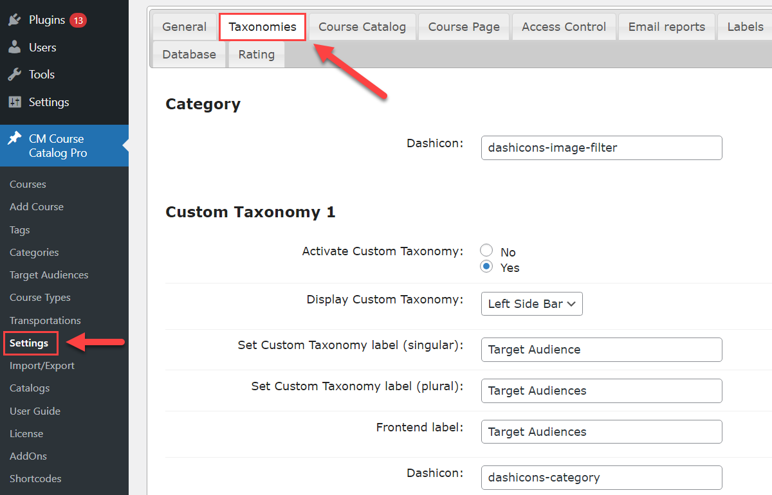Click the Custom Taxonomy 1 heading
This screenshot has height=495, width=772.
[251, 212]
